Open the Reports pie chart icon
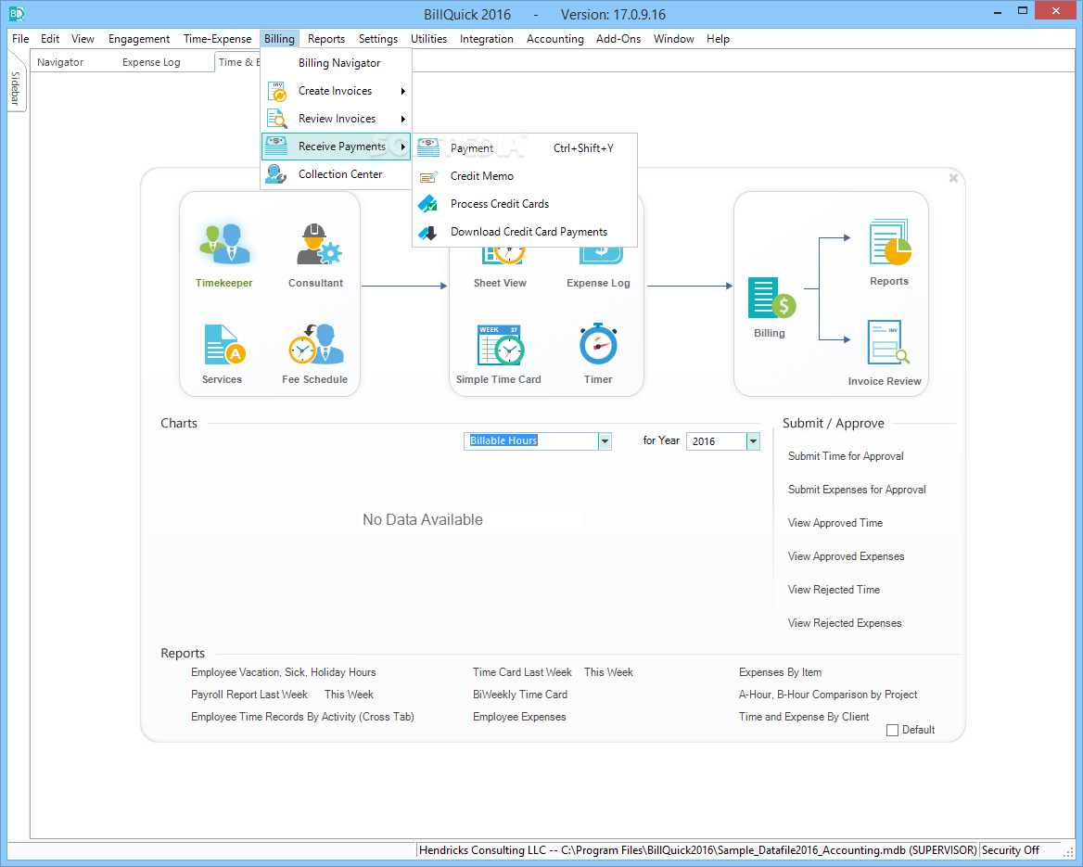This screenshot has height=867, width=1083. pyautogui.click(x=889, y=243)
